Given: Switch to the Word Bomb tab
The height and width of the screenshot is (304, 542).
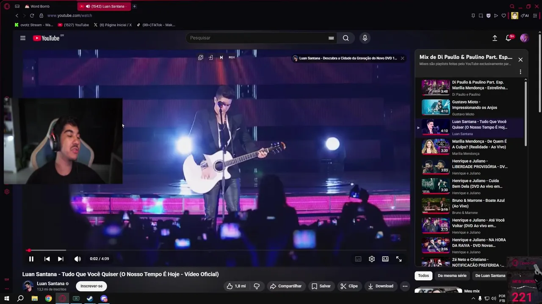Looking at the screenshot, I should coord(40,6).
